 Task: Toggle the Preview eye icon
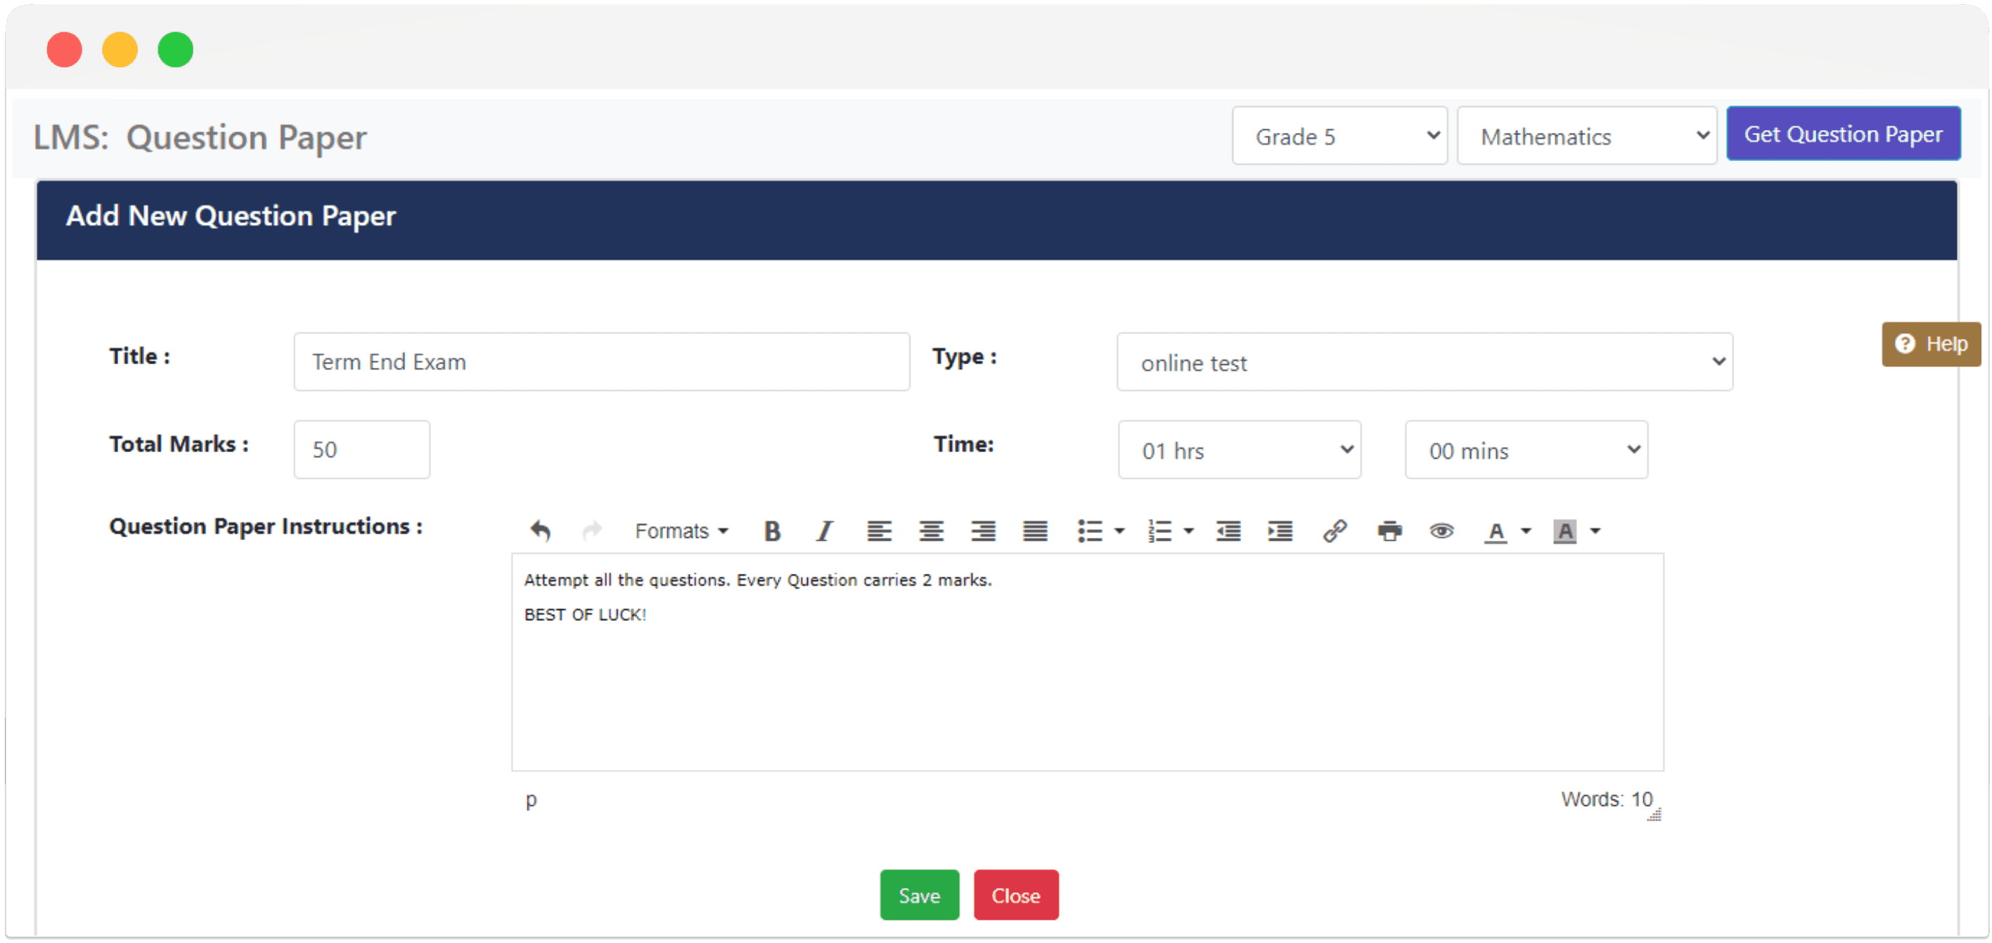coord(1443,530)
